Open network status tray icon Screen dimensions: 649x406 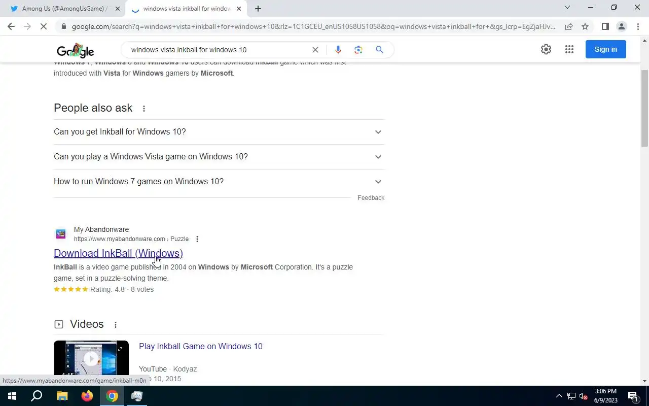tap(571, 396)
